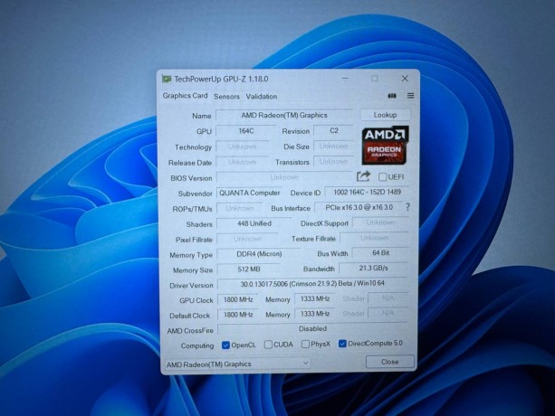Click the BIOS export share icon
Image resolution: width=555 pixels, height=416 pixels.
point(364,176)
